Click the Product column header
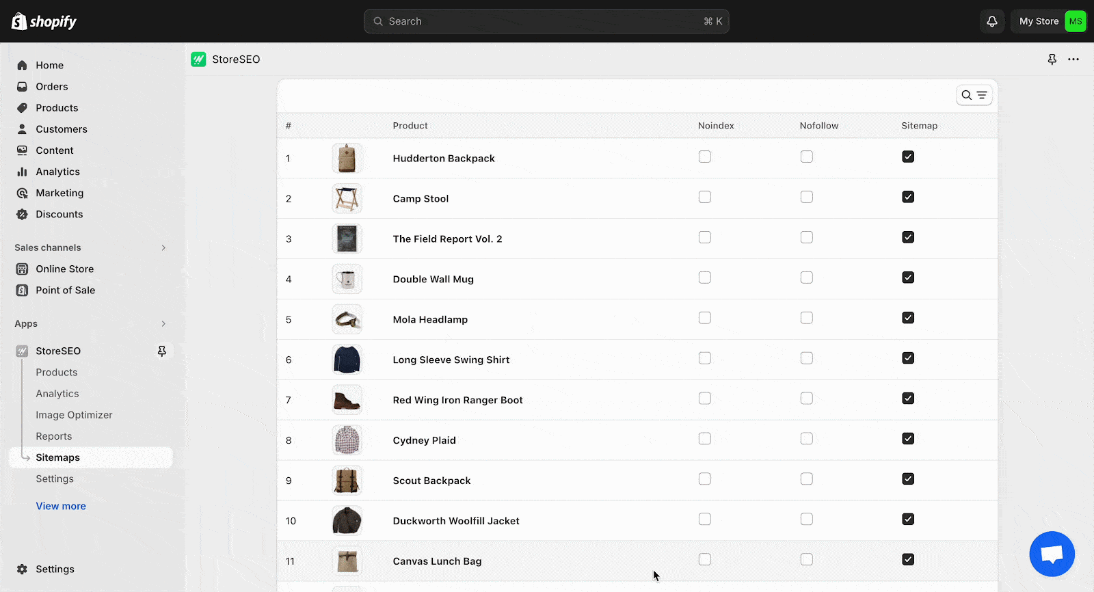This screenshot has height=592, width=1094. (410, 126)
